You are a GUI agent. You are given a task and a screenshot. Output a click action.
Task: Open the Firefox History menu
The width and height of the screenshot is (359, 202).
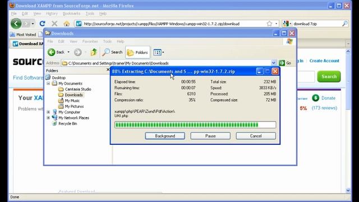(52, 13)
